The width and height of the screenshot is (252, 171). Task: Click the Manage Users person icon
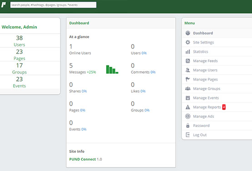188,70
